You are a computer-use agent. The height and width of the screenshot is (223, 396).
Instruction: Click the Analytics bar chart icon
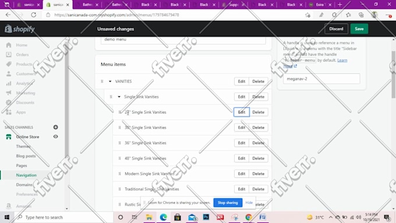[9, 83]
